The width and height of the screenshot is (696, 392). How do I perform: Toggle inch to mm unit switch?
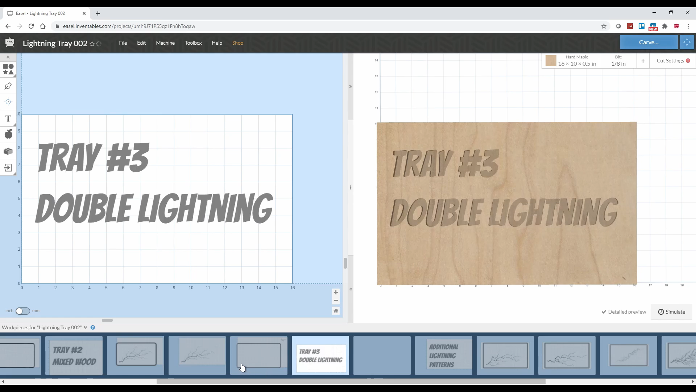[x=22, y=310]
